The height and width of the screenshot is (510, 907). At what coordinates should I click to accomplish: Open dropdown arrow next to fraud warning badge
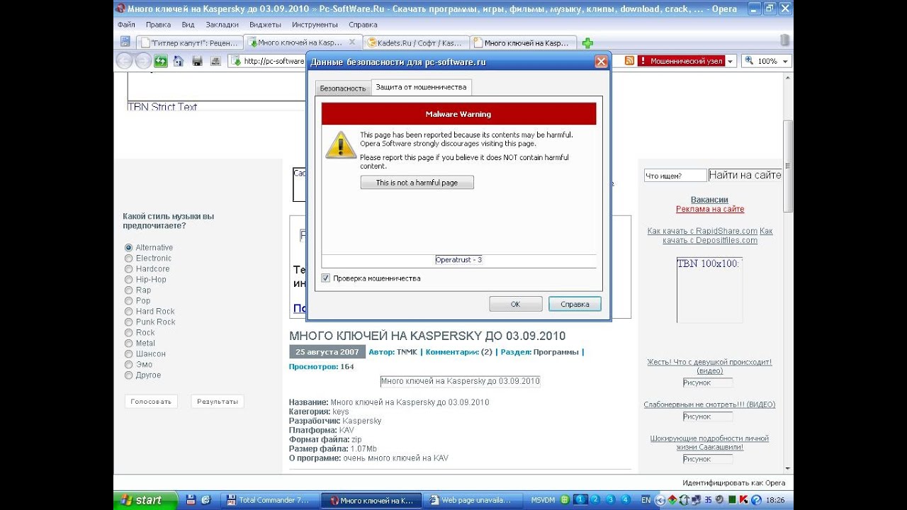pos(731,62)
